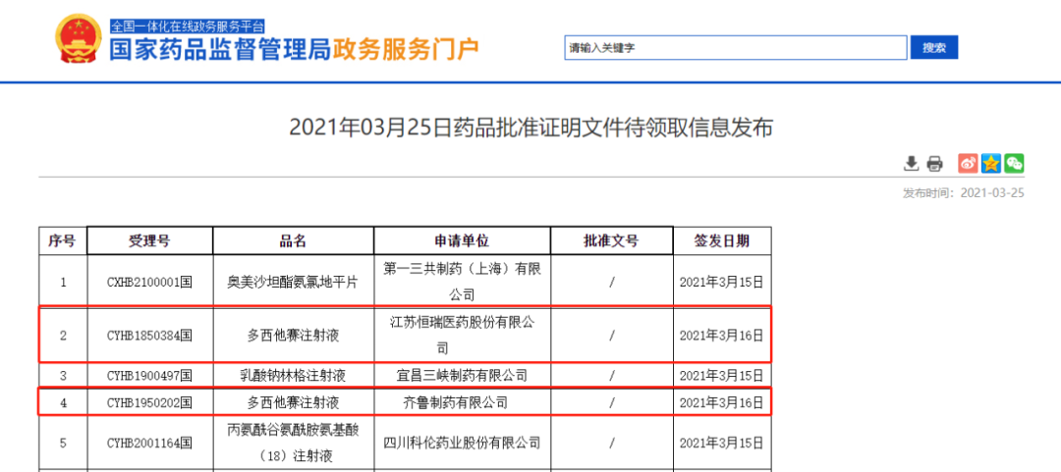
Task: Click the 批准文号 column header
Action: (x=610, y=240)
